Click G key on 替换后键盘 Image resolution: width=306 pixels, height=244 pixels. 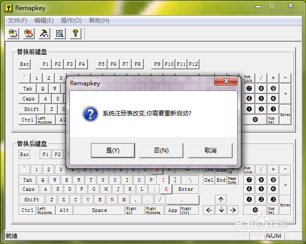coord(94,189)
